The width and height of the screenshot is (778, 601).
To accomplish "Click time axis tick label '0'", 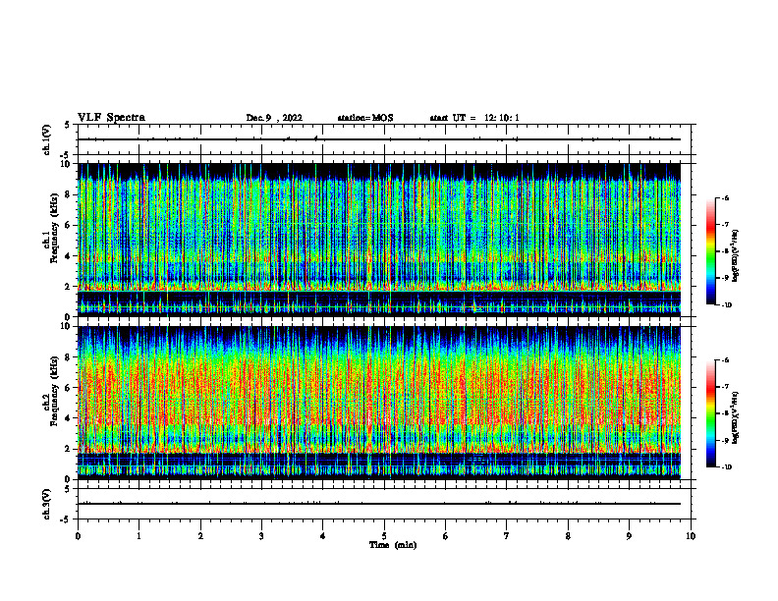I will pos(78,536).
